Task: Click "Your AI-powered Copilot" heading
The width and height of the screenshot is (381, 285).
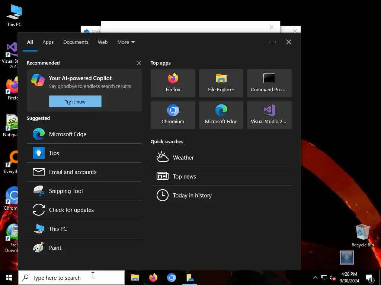Action: click(80, 78)
